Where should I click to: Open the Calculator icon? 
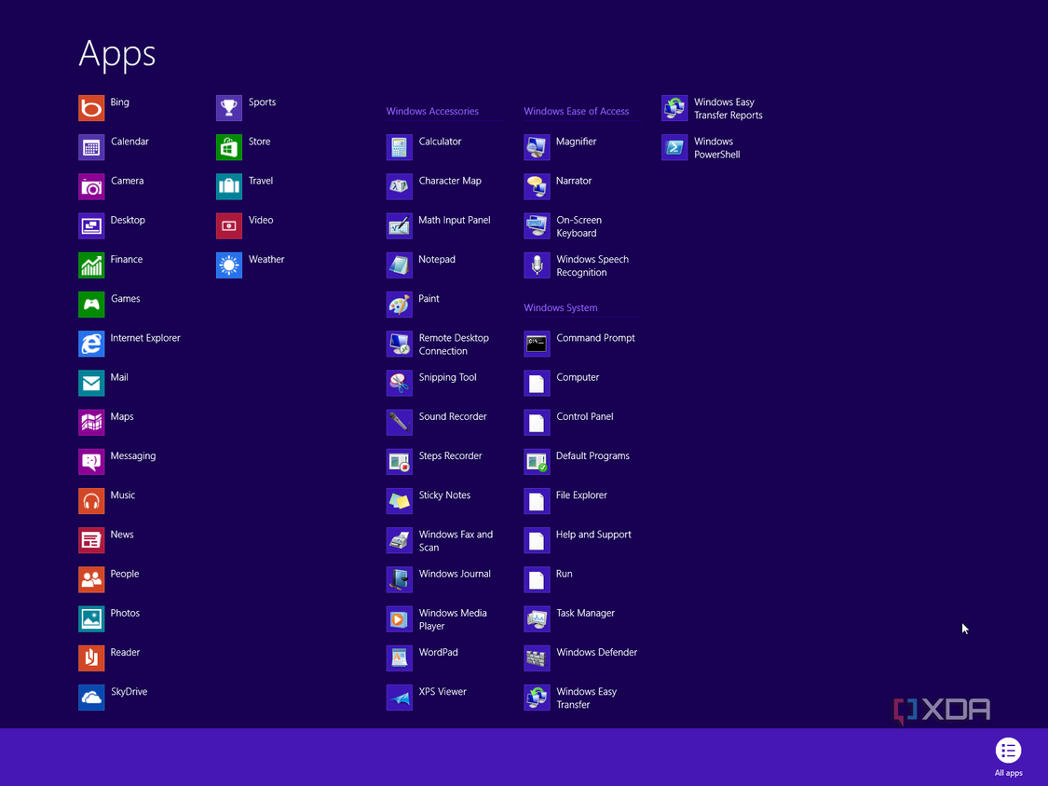(399, 148)
